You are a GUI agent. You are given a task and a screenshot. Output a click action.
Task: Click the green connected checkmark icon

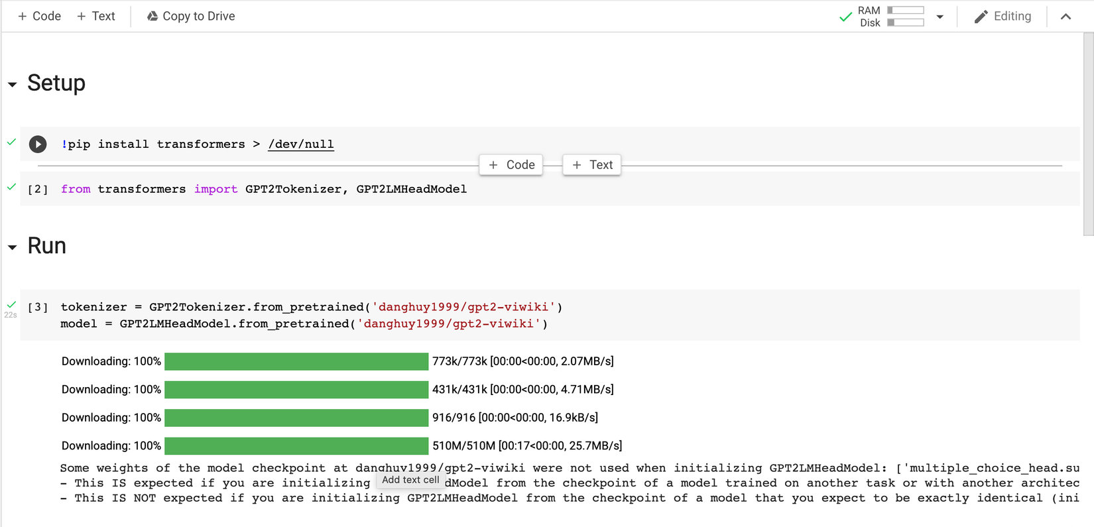[845, 17]
